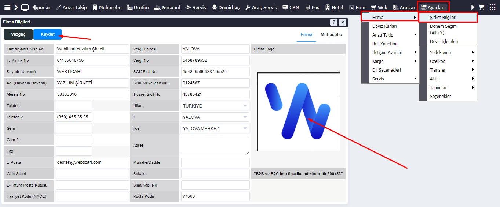The image size is (500, 207).
Task: Click the shopping cart icon
Action: click(481, 7)
